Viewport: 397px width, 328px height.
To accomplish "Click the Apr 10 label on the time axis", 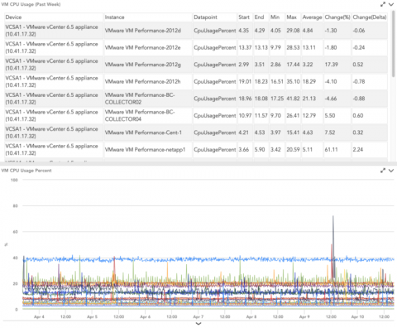I will click(x=357, y=316).
